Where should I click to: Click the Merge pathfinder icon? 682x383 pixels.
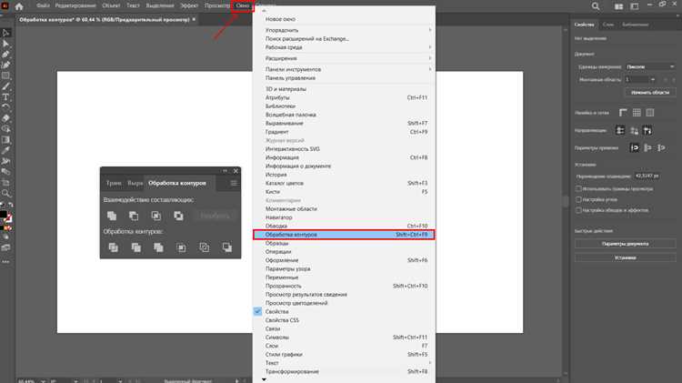(158, 247)
